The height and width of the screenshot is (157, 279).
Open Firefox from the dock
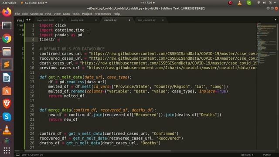[7, 12]
